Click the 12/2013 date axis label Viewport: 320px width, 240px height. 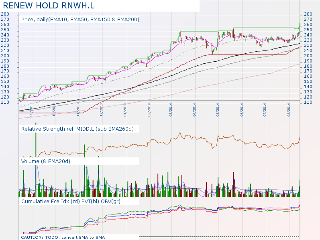click(x=101, y=110)
